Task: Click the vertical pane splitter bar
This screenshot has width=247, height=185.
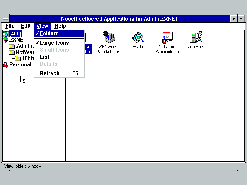Action: [x=65, y=119]
